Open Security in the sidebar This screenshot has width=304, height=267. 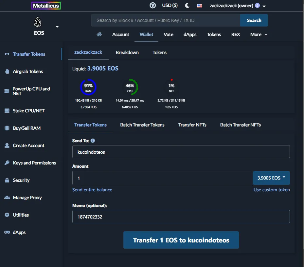tap(21, 180)
